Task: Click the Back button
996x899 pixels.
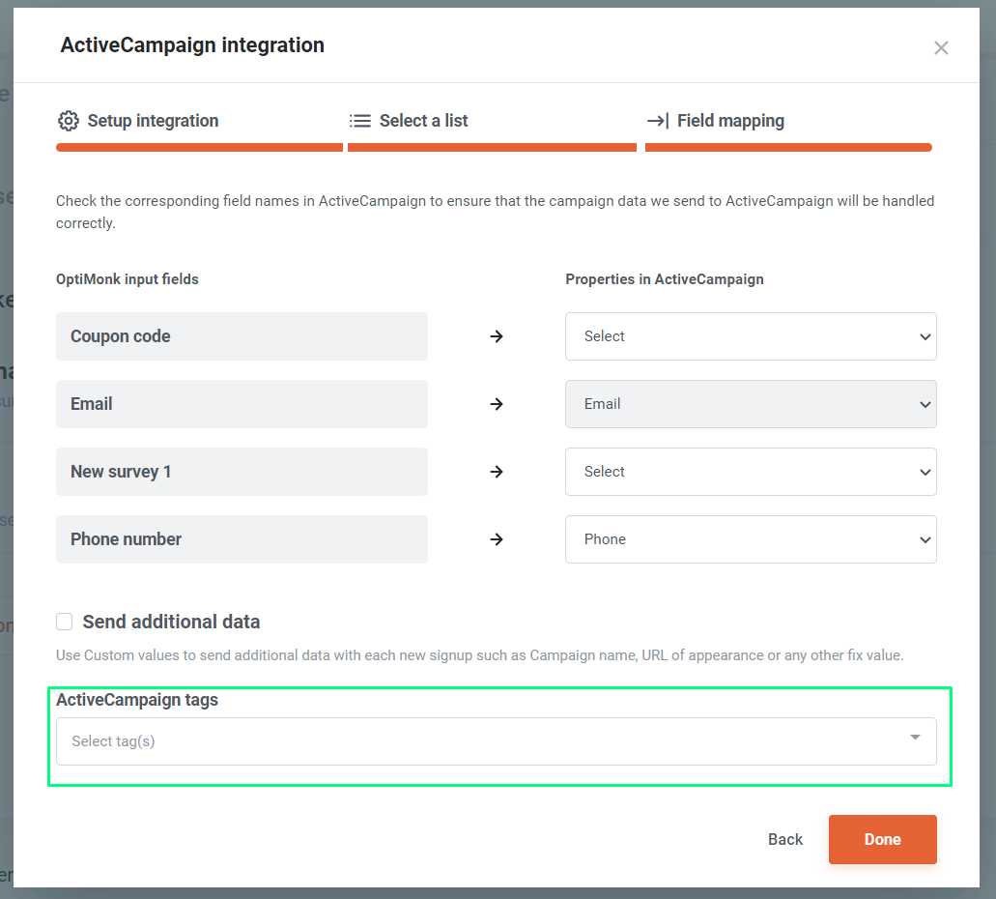Action: (785, 839)
